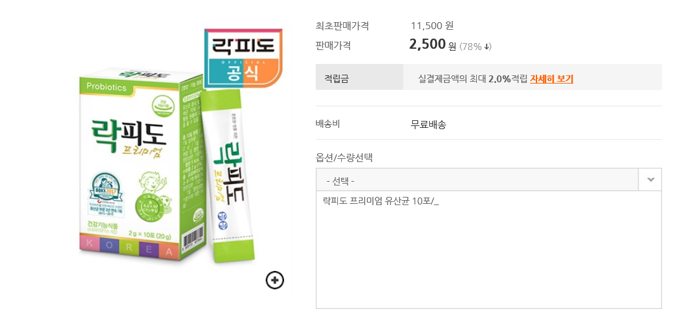Click the discount down-arrow beside 78%
This screenshot has height=333, width=688.
[488, 47]
